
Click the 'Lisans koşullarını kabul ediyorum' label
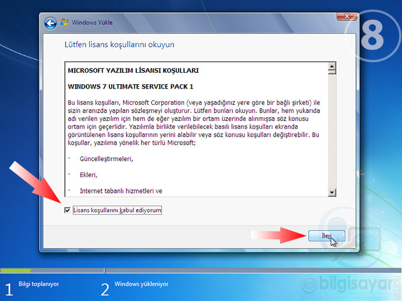[x=117, y=210]
